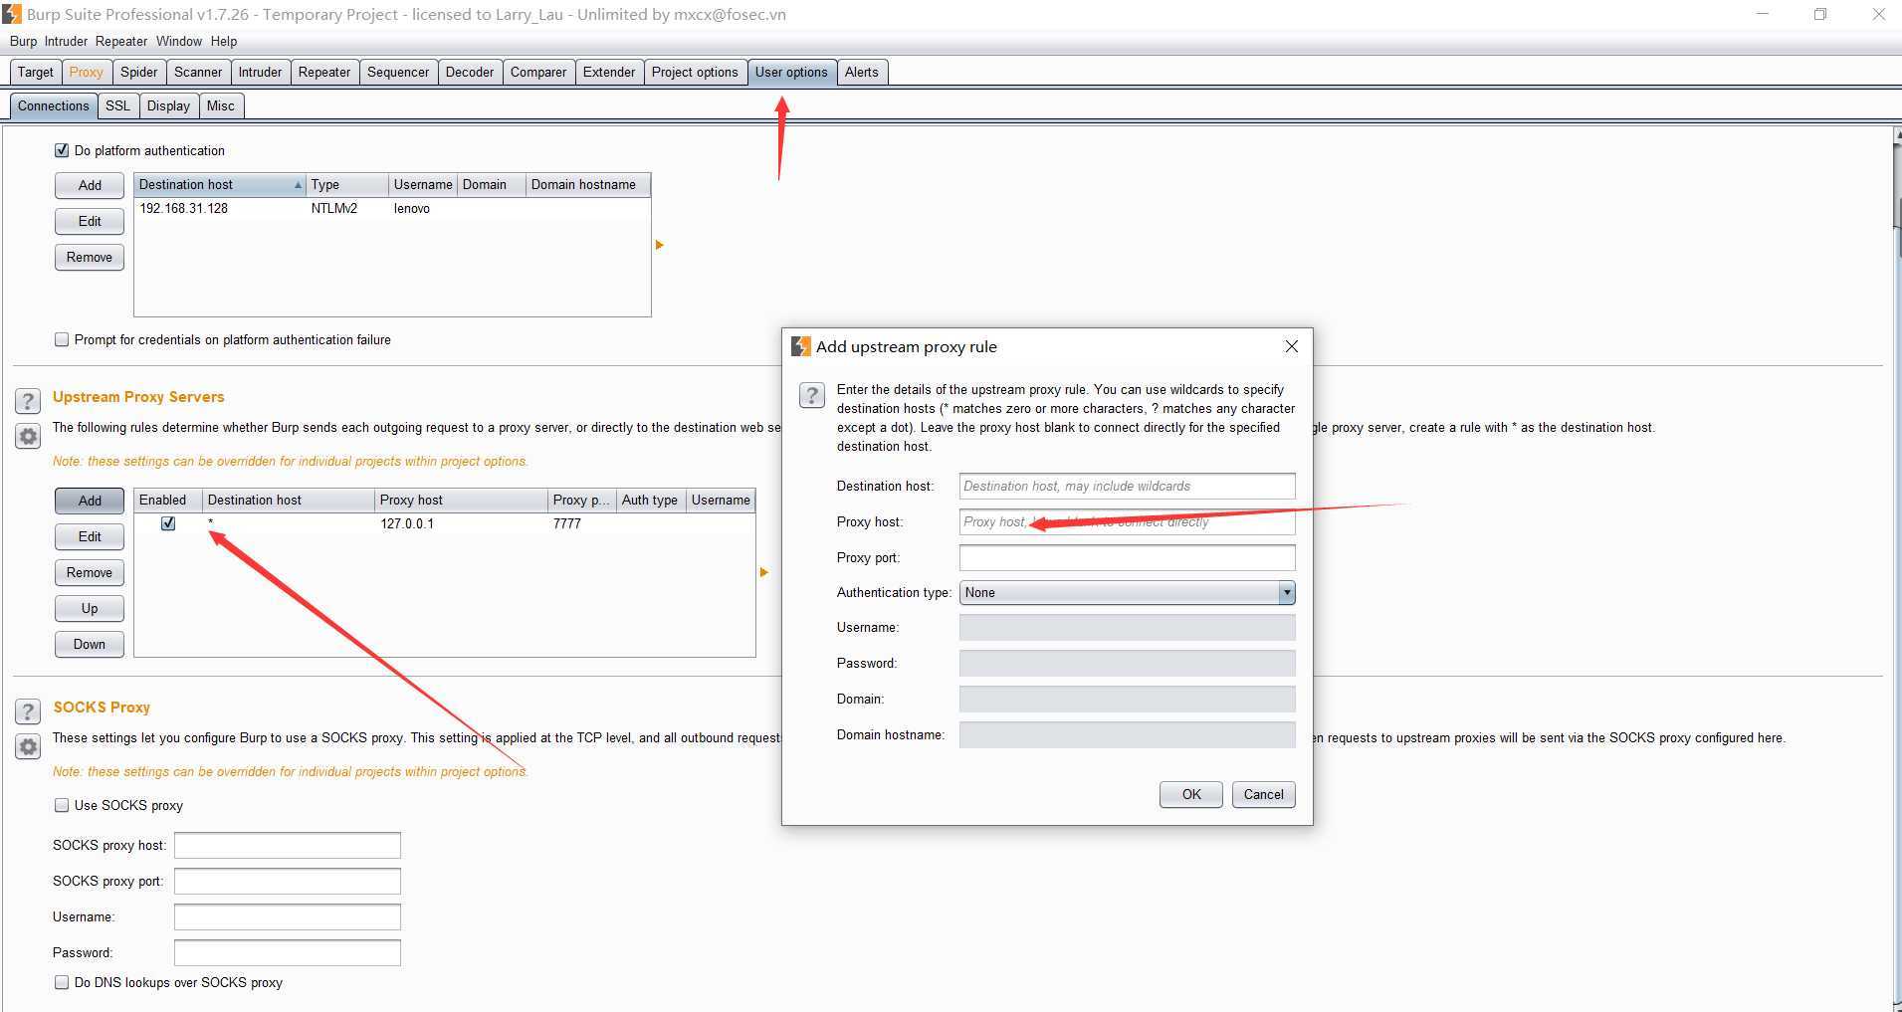Select the User options tab
1902x1012 pixels.
pyautogui.click(x=791, y=72)
